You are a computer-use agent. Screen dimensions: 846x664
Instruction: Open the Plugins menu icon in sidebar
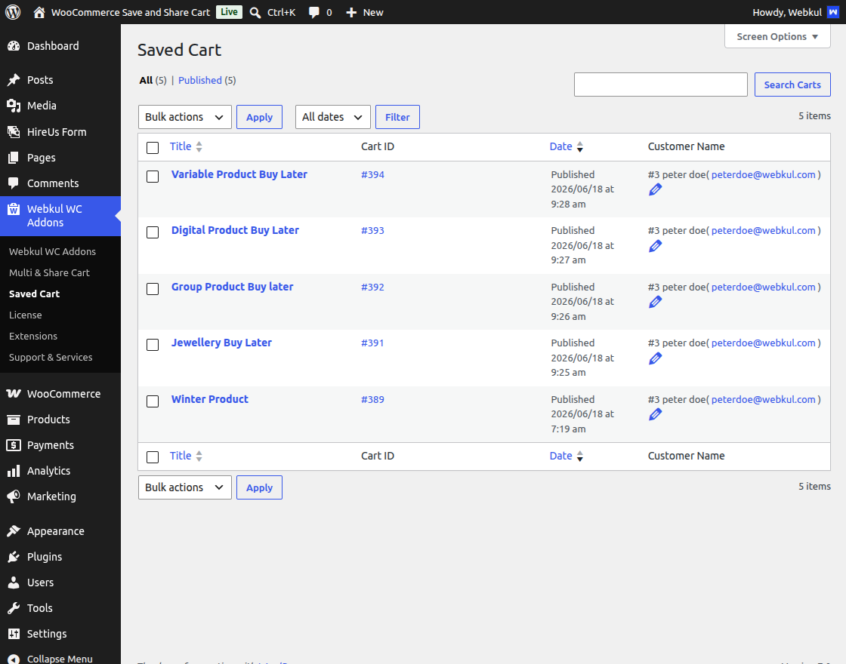point(14,557)
